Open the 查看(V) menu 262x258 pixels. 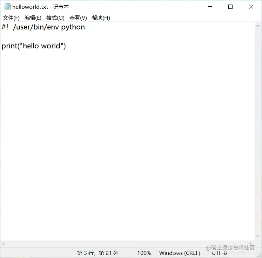(78, 18)
